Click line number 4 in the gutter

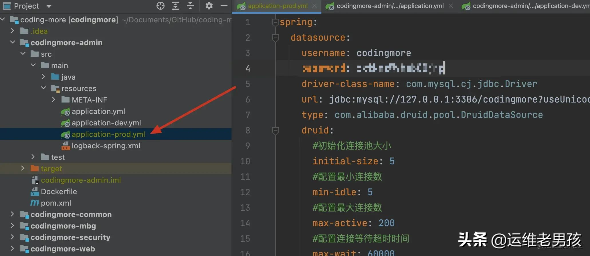coord(248,68)
